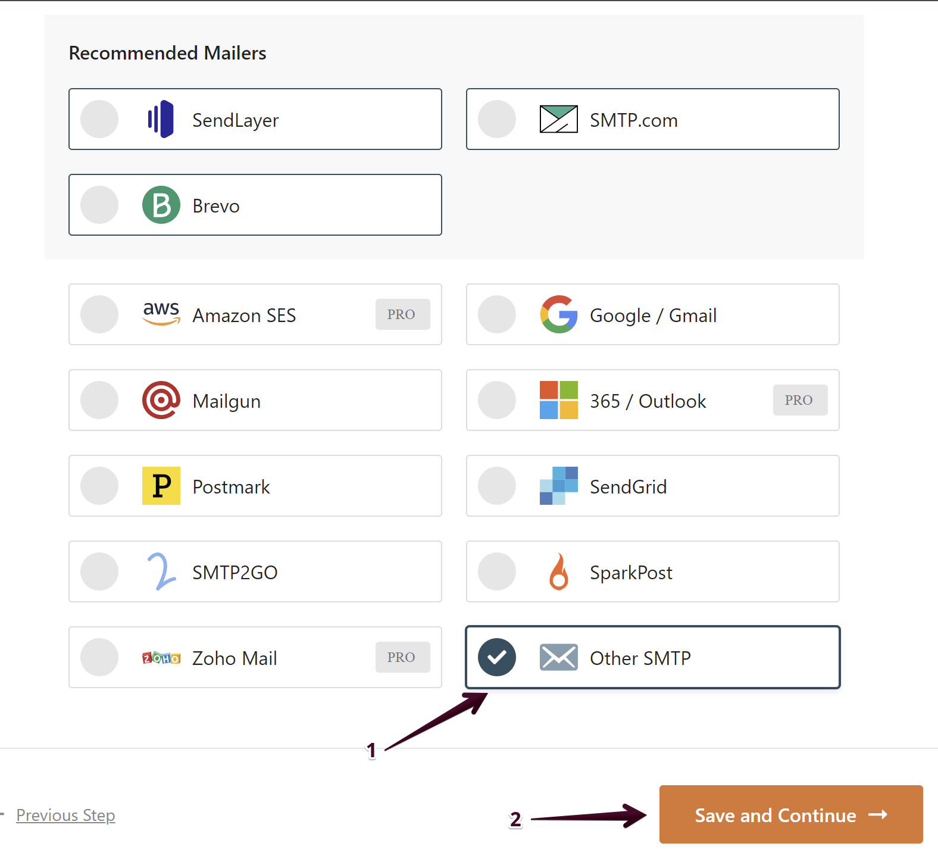This screenshot has height=859, width=938.
Task: Select the SMTP2GO radio button
Action: point(99,571)
